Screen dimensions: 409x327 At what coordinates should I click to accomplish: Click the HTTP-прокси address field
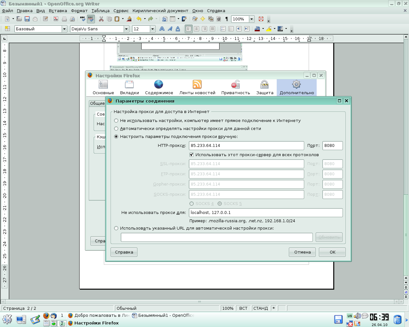tap(246, 146)
